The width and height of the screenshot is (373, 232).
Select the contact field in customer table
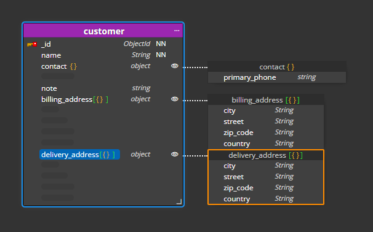pyautogui.click(x=59, y=66)
